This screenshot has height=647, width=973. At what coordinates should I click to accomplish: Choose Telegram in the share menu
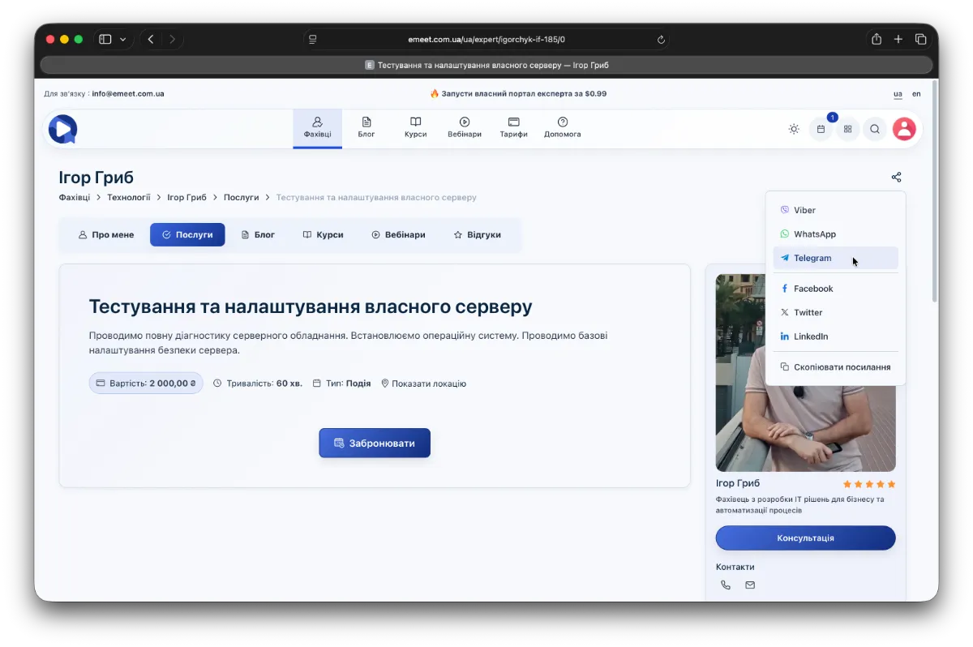tap(812, 258)
